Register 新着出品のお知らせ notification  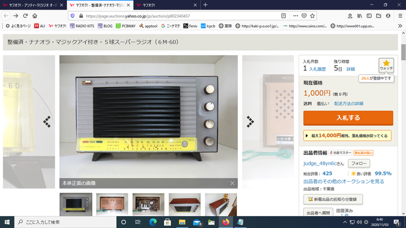pyautogui.click(x=333, y=199)
